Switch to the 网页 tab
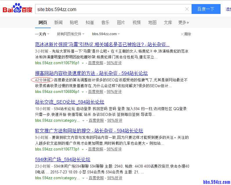This screenshot has width=231, height=185. tap(43, 22)
